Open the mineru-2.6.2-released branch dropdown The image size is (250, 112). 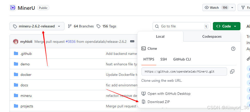click(37, 26)
